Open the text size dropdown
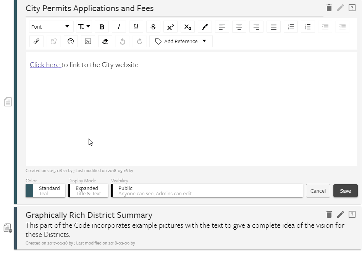 [84, 27]
